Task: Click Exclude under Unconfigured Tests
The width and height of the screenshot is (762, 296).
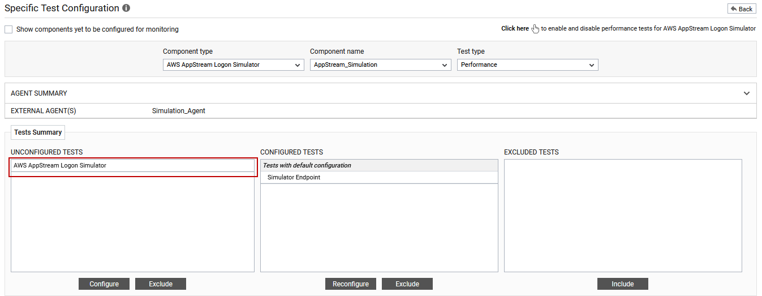Action: click(161, 284)
